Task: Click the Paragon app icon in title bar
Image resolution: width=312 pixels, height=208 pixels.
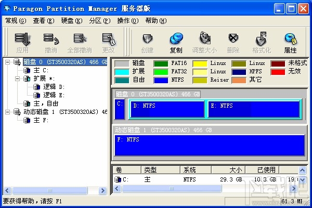Action: coord(7,8)
